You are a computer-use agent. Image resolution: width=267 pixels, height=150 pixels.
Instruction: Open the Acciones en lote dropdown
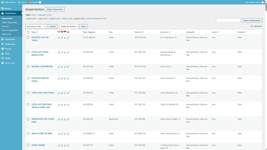[x=36, y=26]
